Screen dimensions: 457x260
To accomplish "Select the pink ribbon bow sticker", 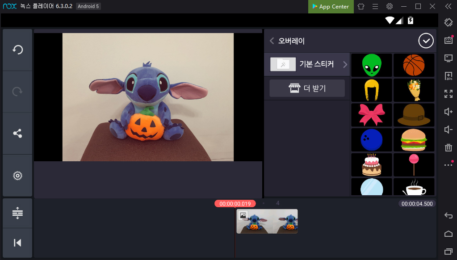I will (372, 115).
